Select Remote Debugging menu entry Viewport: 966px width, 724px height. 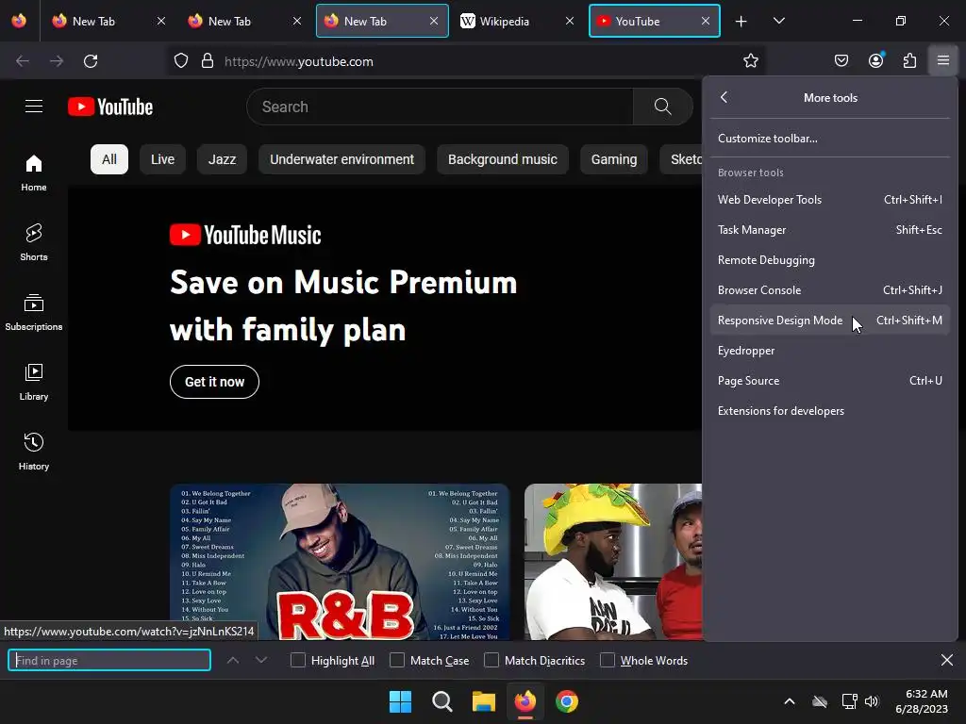(x=830, y=260)
